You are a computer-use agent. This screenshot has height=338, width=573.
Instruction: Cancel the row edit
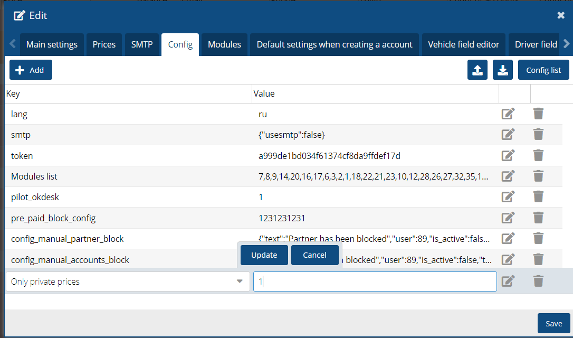pos(314,255)
